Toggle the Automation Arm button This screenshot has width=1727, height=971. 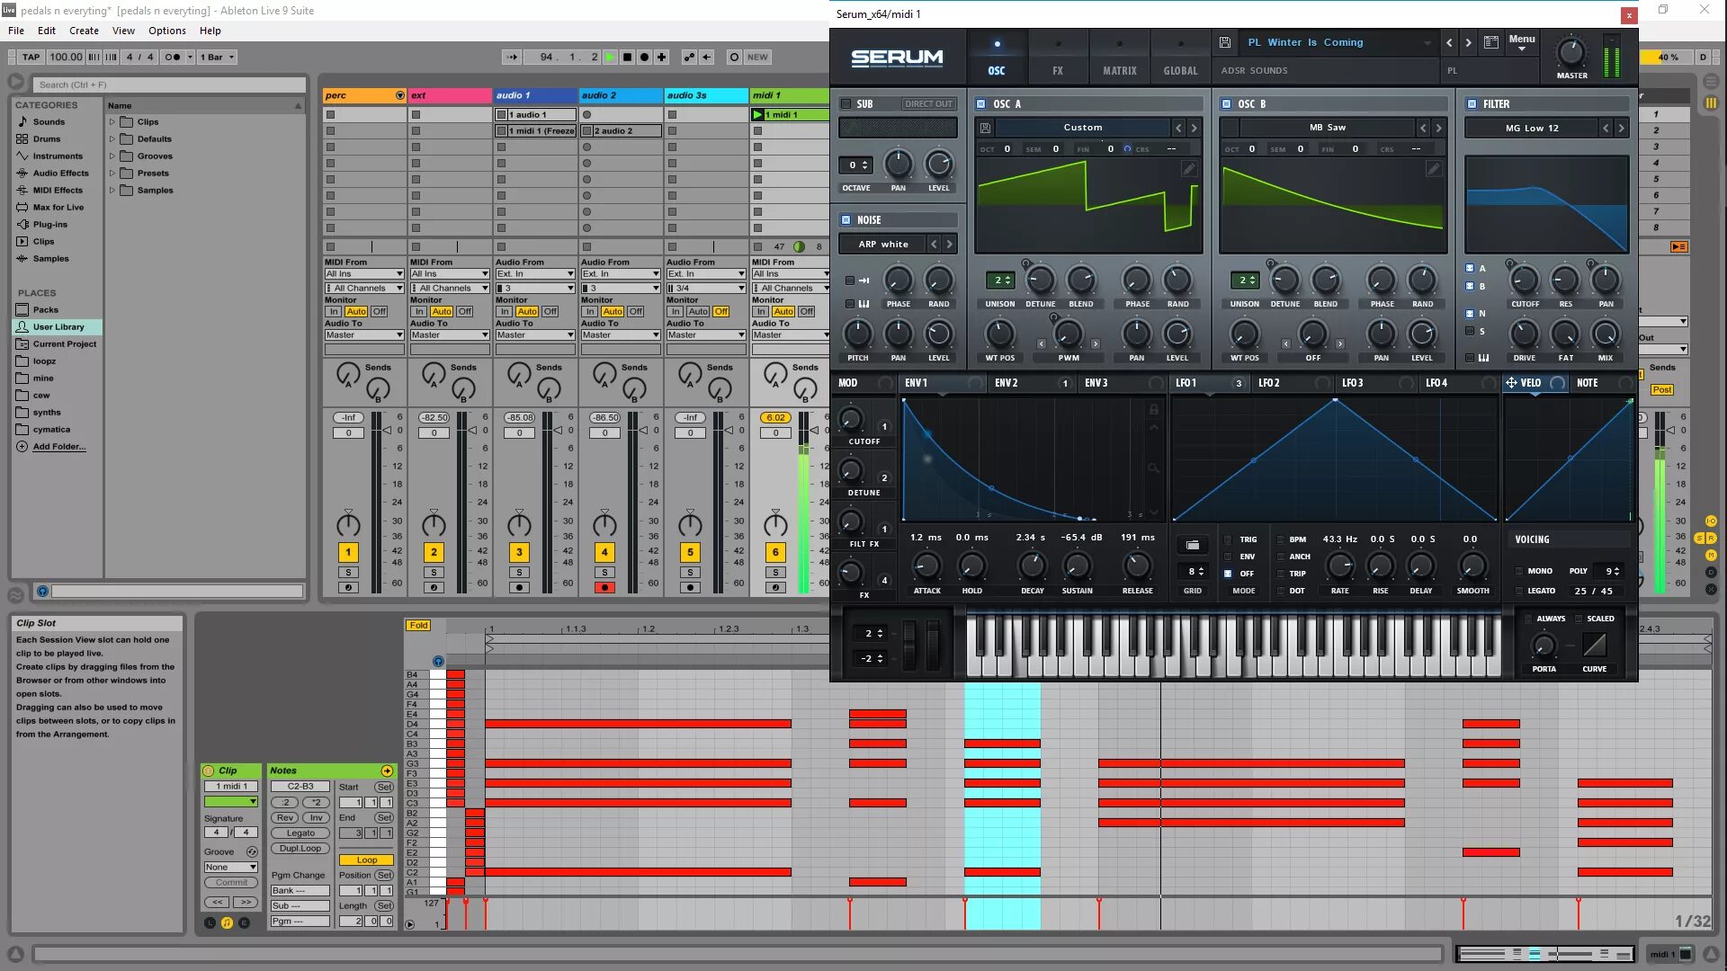[689, 57]
